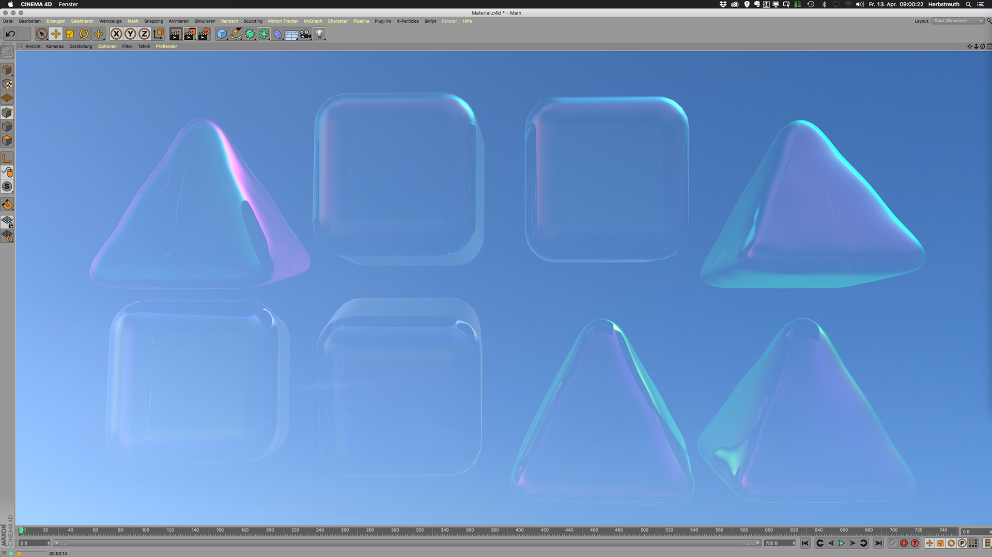Toggle Parameter keying P button
This screenshot has width=992, height=557.
962,543
